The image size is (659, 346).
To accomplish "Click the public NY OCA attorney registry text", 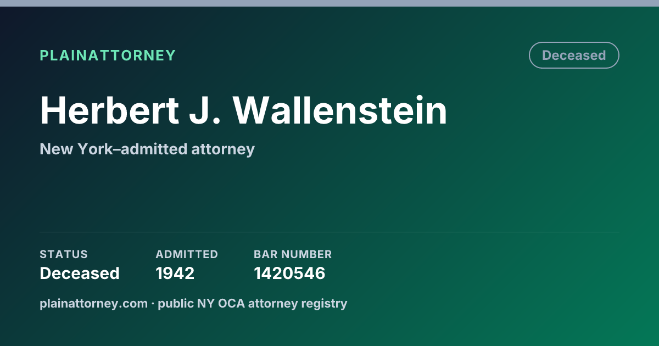I will point(253,303).
